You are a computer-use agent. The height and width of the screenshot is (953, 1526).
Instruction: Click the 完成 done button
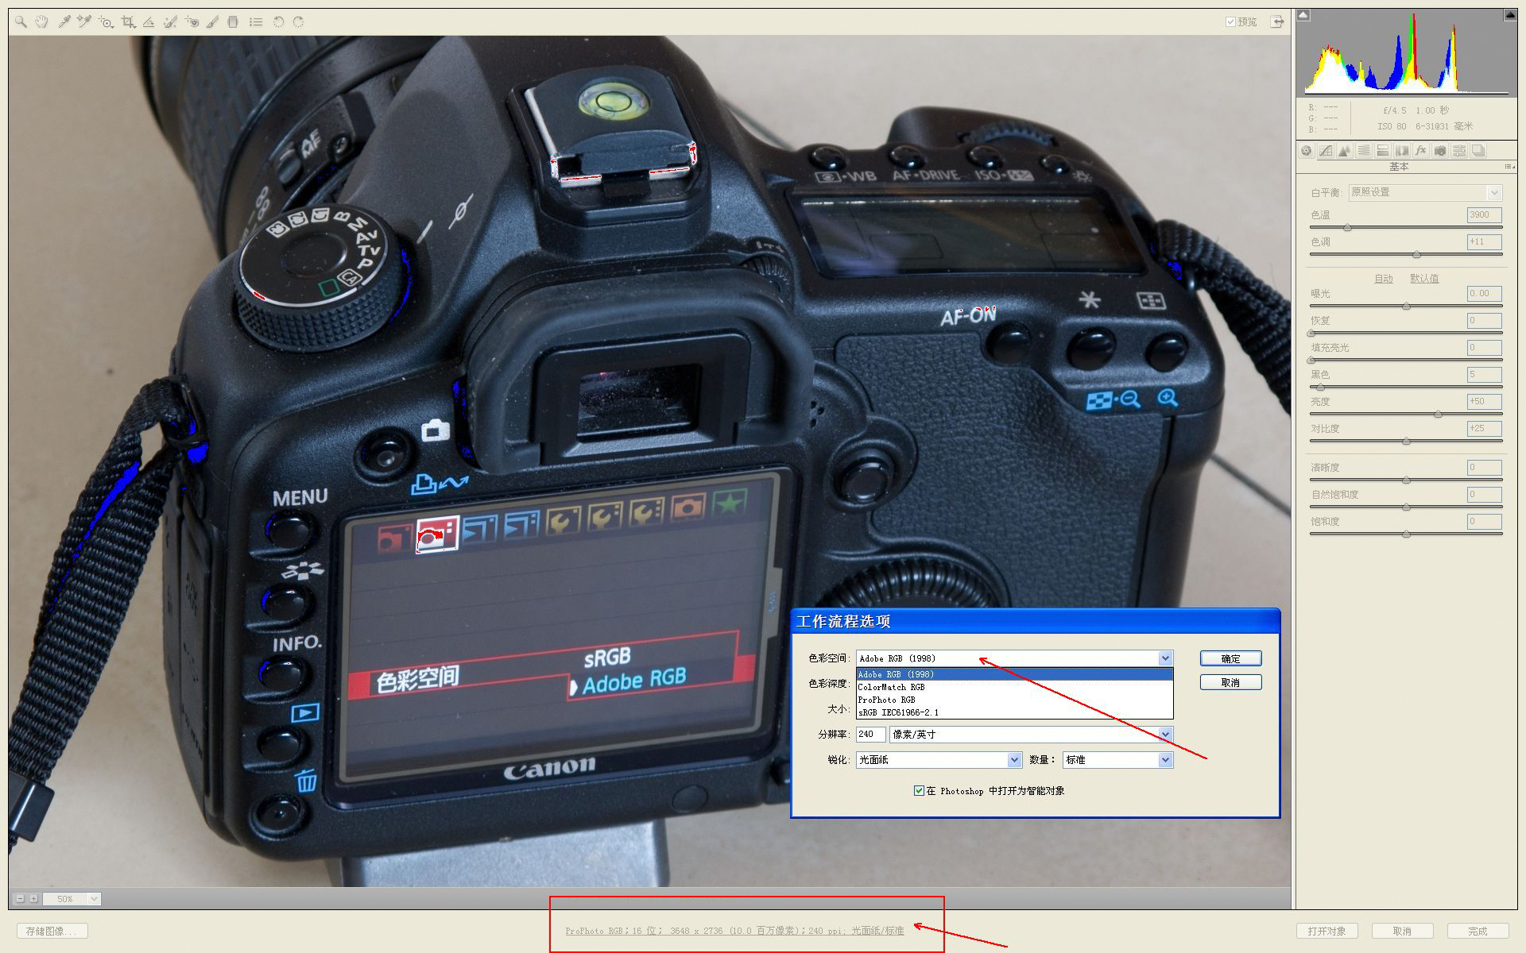(x=1478, y=931)
